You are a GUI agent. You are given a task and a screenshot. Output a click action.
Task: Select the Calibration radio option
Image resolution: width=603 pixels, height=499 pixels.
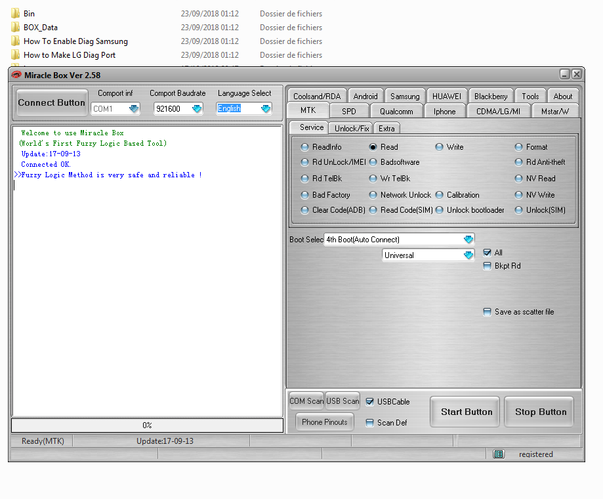click(x=439, y=195)
